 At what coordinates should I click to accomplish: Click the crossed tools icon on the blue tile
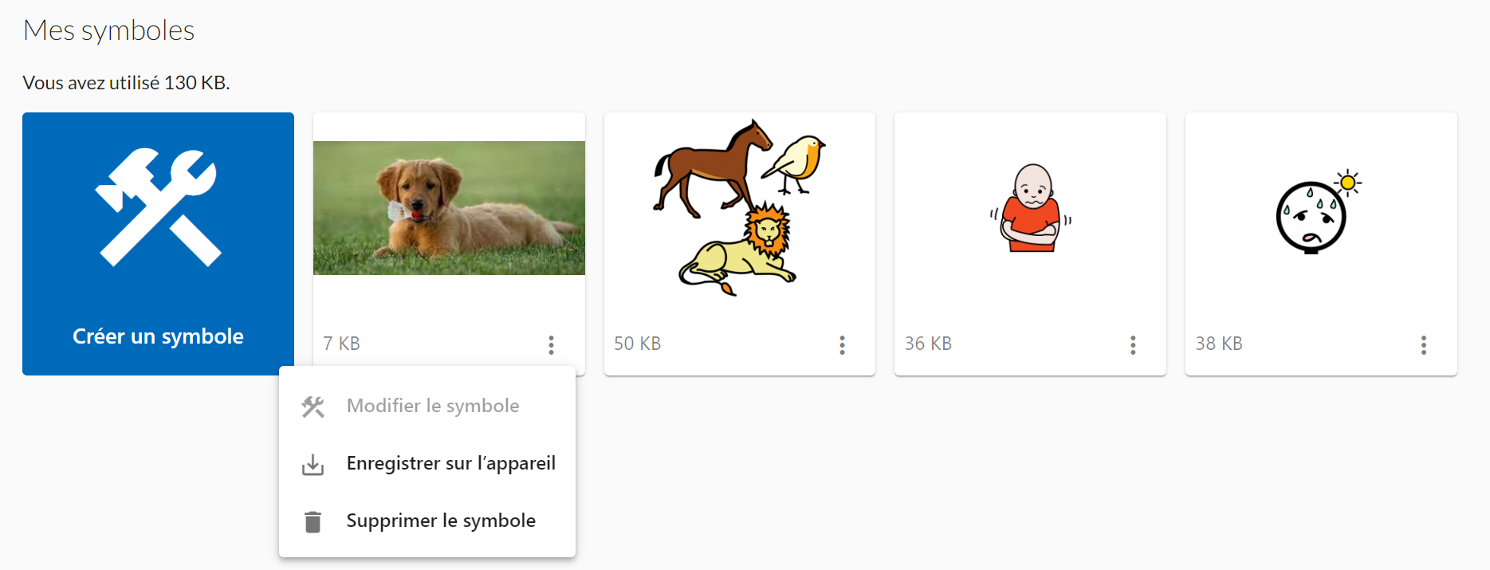coord(158,207)
